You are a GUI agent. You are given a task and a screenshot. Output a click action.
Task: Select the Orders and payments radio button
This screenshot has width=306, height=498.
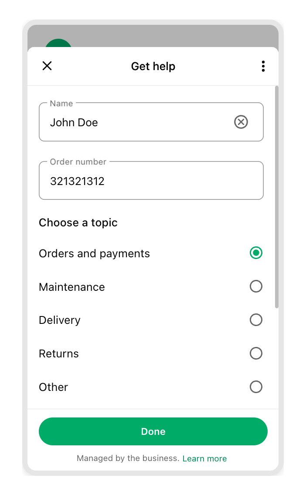point(256,253)
